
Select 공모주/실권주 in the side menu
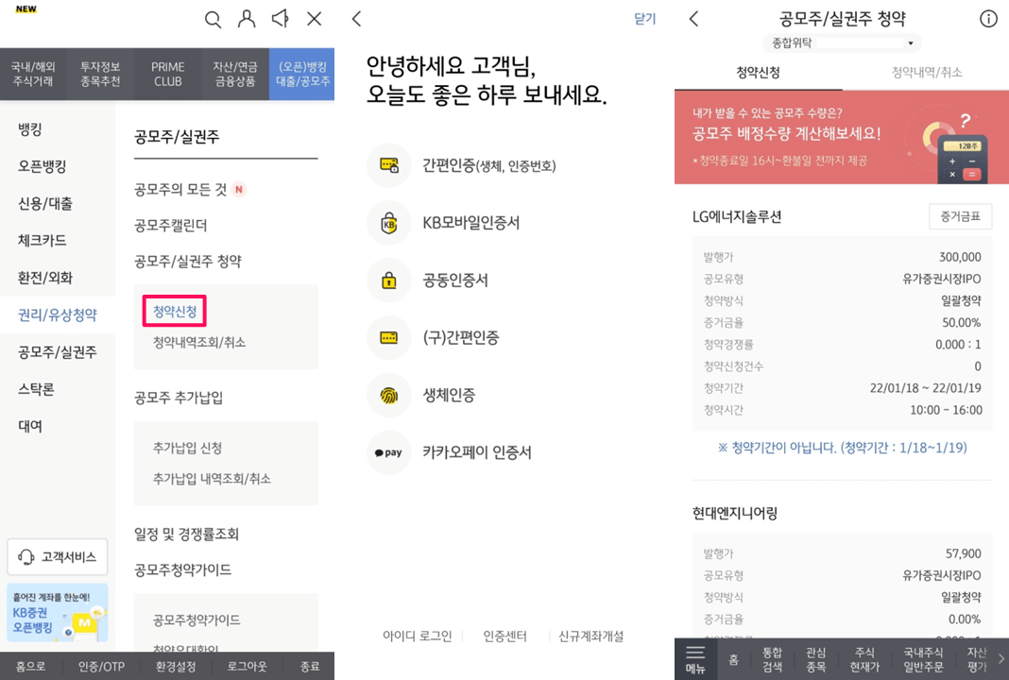[58, 352]
